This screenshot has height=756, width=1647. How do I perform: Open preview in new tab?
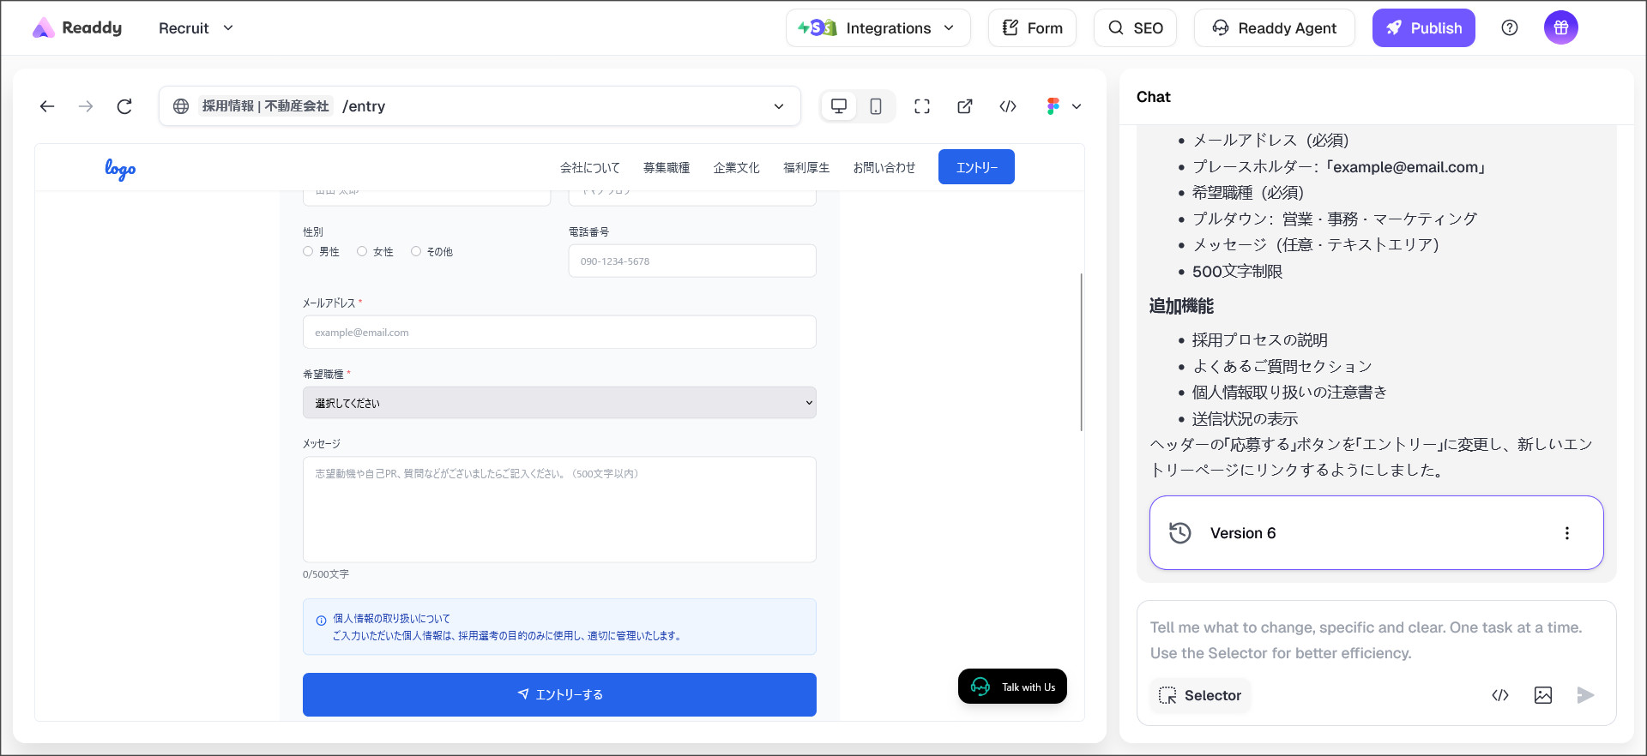pos(965,106)
